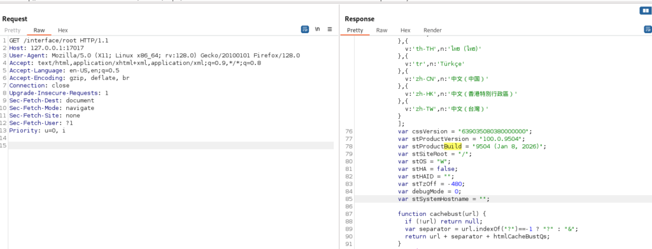The height and width of the screenshot is (249, 652).
Task: Click the Sec-Fetch-Mode: navigate line
Action: (x=52, y=108)
